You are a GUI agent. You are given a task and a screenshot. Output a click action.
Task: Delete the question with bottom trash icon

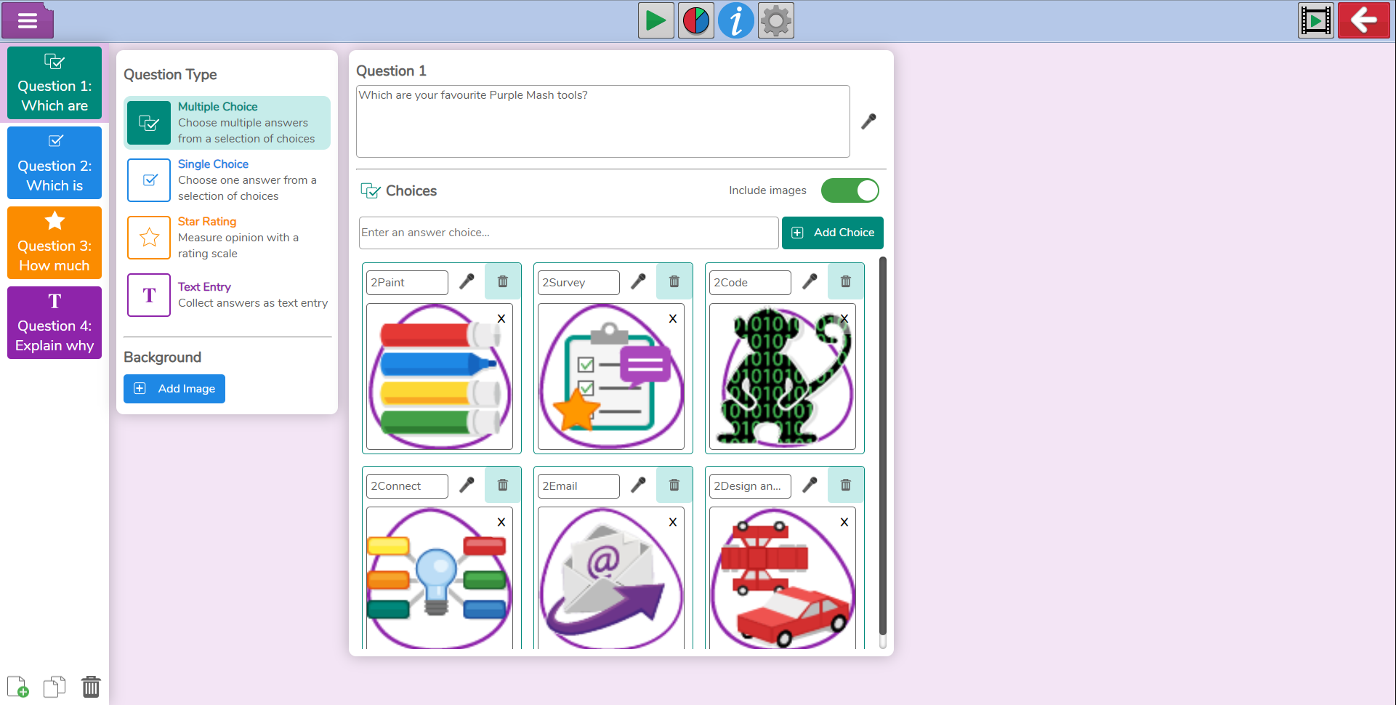click(91, 686)
